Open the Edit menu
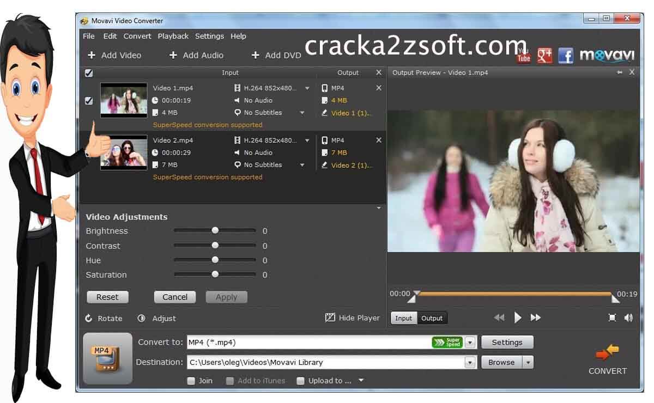The width and height of the screenshot is (654, 403). click(x=110, y=36)
